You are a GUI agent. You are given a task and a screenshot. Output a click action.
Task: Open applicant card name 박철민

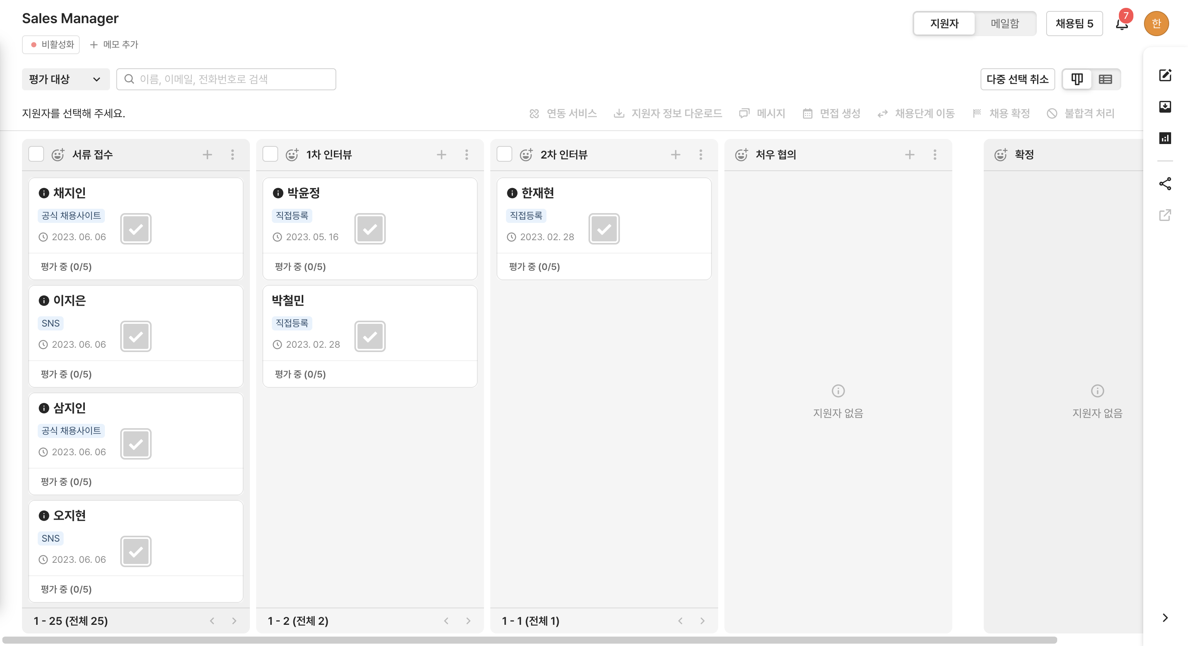(x=288, y=300)
